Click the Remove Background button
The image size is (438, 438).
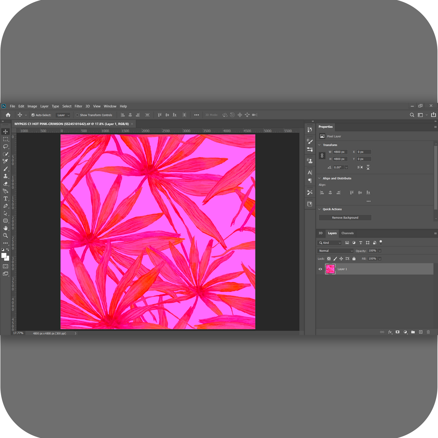point(345,218)
